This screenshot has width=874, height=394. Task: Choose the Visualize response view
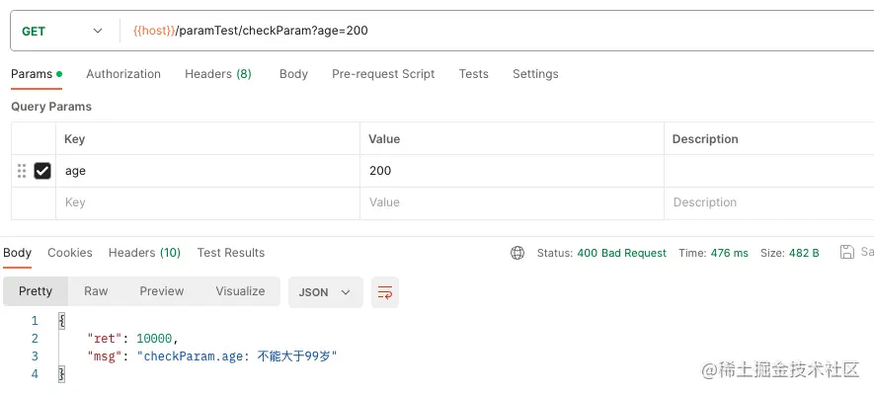pyautogui.click(x=240, y=291)
